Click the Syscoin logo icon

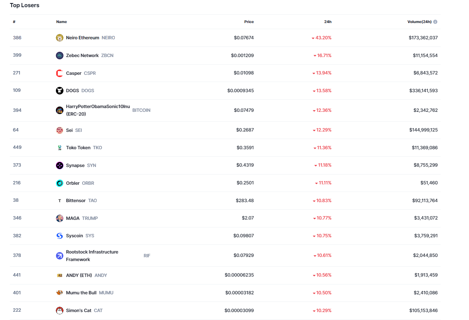pyautogui.click(x=59, y=236)
